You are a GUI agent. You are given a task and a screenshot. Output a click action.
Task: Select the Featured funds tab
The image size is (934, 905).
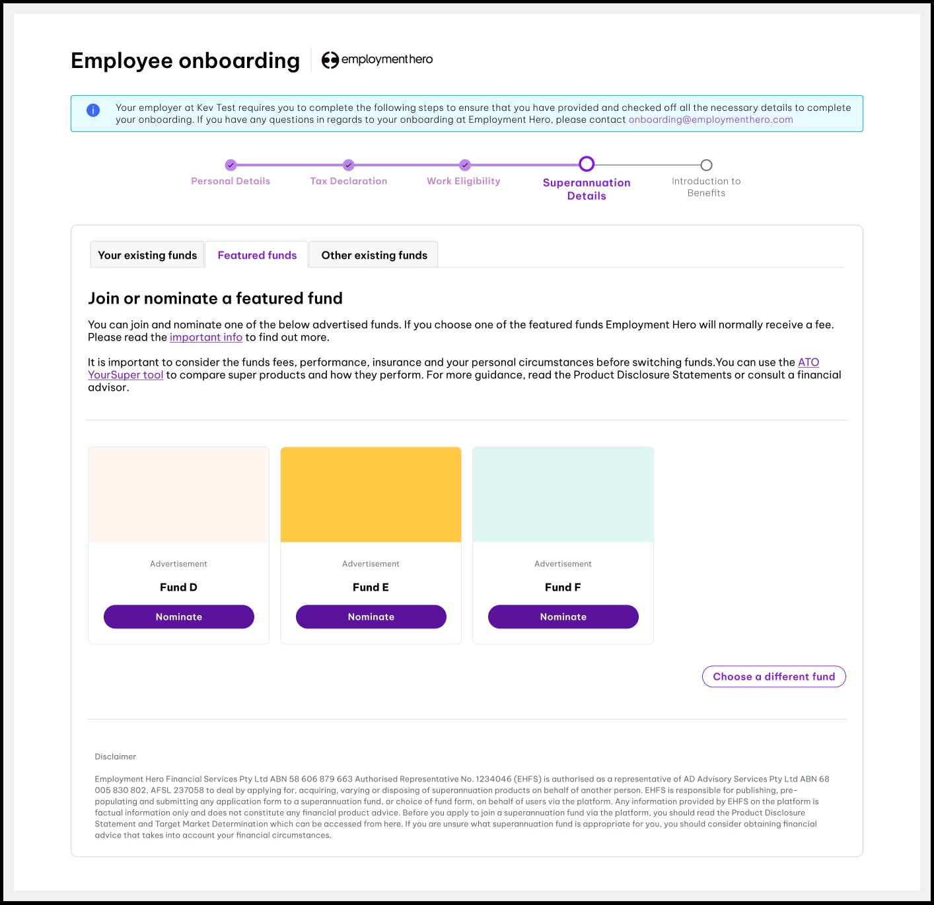coord(257,255)
